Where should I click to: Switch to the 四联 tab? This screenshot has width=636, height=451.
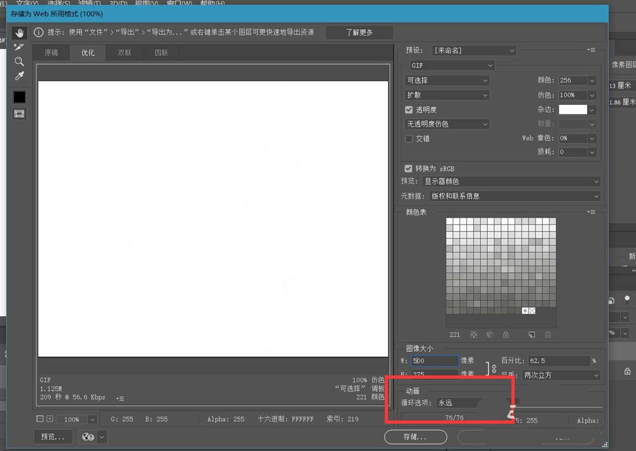click(161, 53)
